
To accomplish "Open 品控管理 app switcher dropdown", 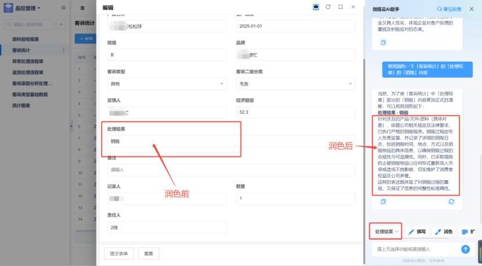I will coord(28,8).
